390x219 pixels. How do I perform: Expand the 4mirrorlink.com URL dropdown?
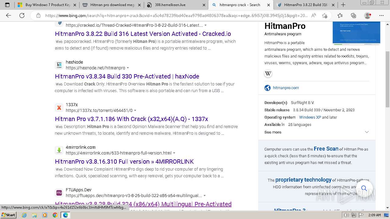click(x=174, y=153)
